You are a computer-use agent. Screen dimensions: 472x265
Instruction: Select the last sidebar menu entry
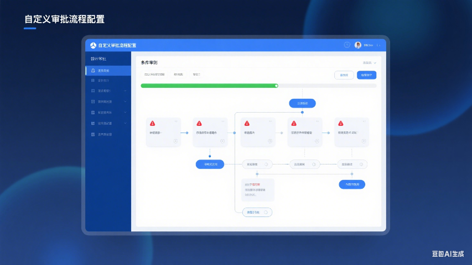click(108, 134)
